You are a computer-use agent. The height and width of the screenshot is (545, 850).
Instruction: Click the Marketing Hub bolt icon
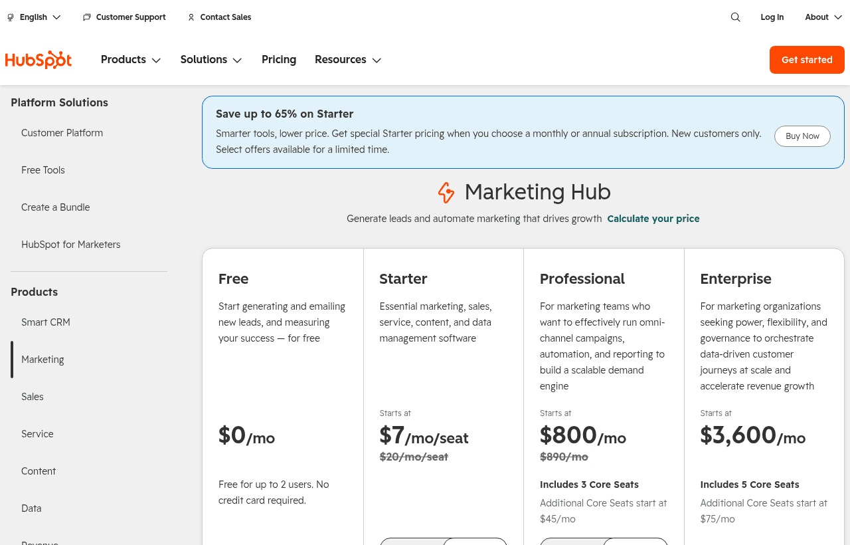[x=446, y=193]
